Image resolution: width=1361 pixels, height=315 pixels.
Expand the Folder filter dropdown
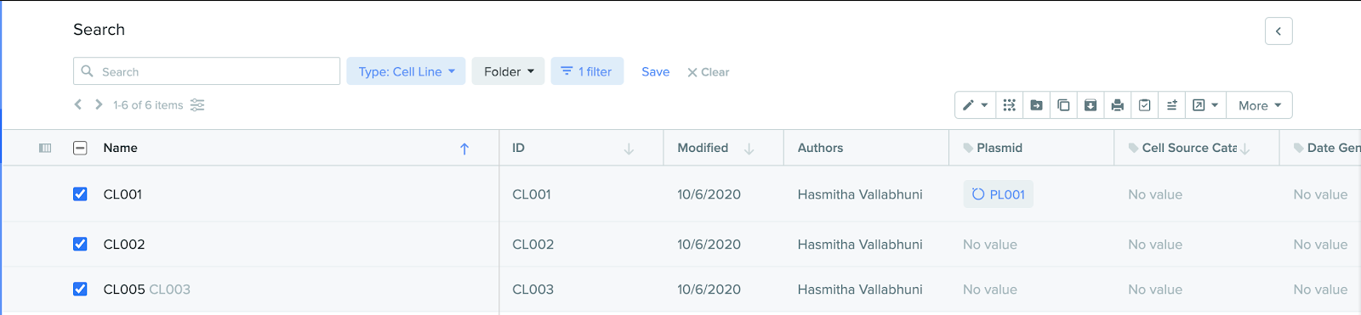tap(509, 71)
